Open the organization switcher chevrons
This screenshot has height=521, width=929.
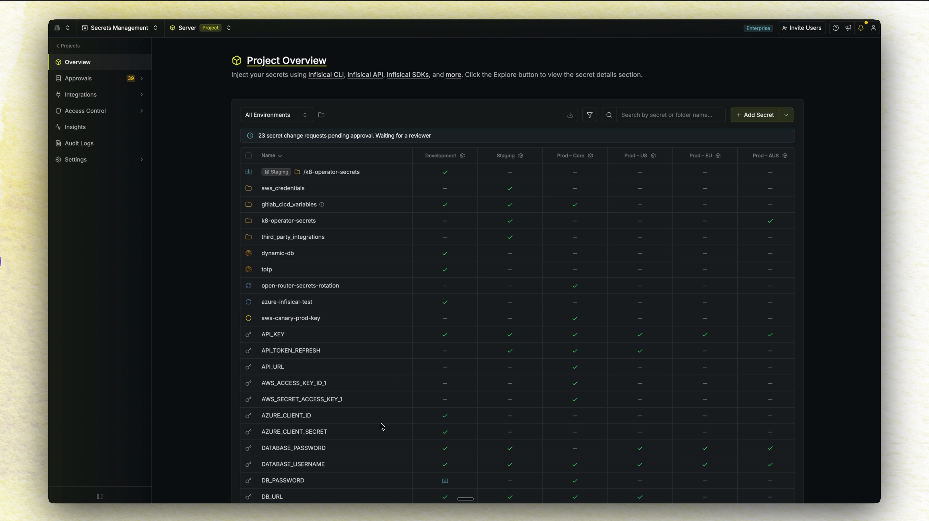(x=67, y=28)
